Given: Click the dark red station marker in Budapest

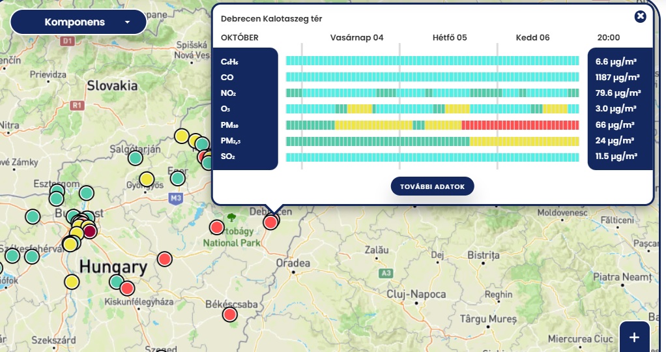Looking at the screenshot, I should coord(90,231).
